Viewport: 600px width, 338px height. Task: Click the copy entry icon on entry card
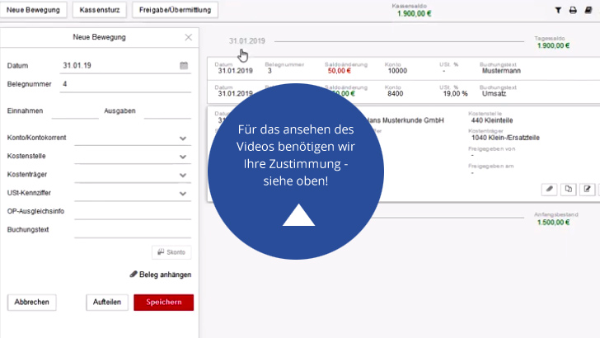[569, 189]
